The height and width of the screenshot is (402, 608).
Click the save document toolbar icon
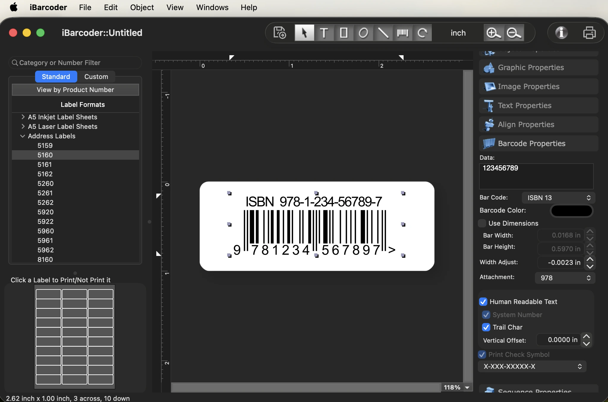tap(280, 33)
